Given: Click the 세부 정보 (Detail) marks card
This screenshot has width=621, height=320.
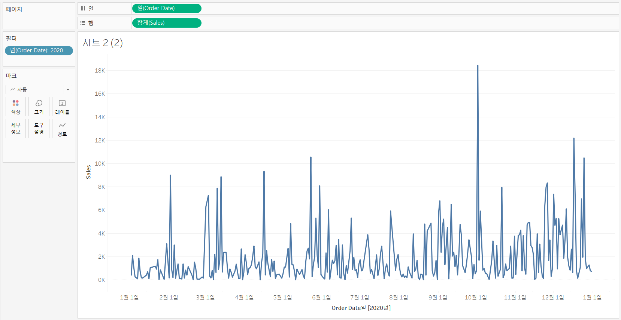Looking at the screenshot, I should point(16,129).
